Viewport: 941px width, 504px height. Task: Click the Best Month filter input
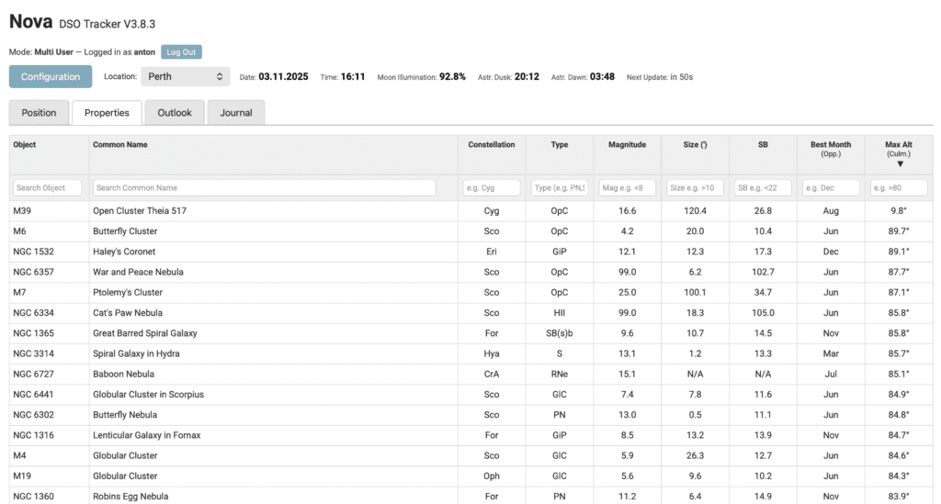coord(831,187)
